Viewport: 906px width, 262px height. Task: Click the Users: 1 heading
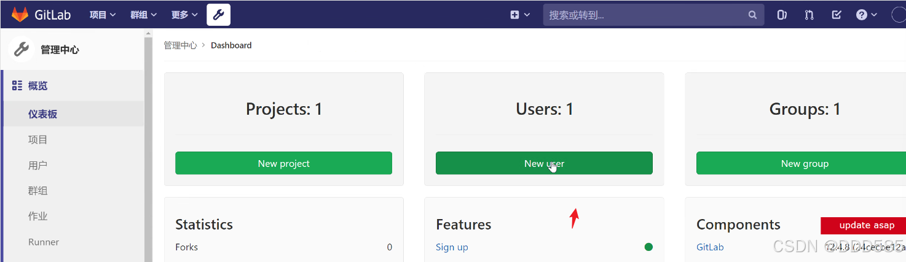545,109
